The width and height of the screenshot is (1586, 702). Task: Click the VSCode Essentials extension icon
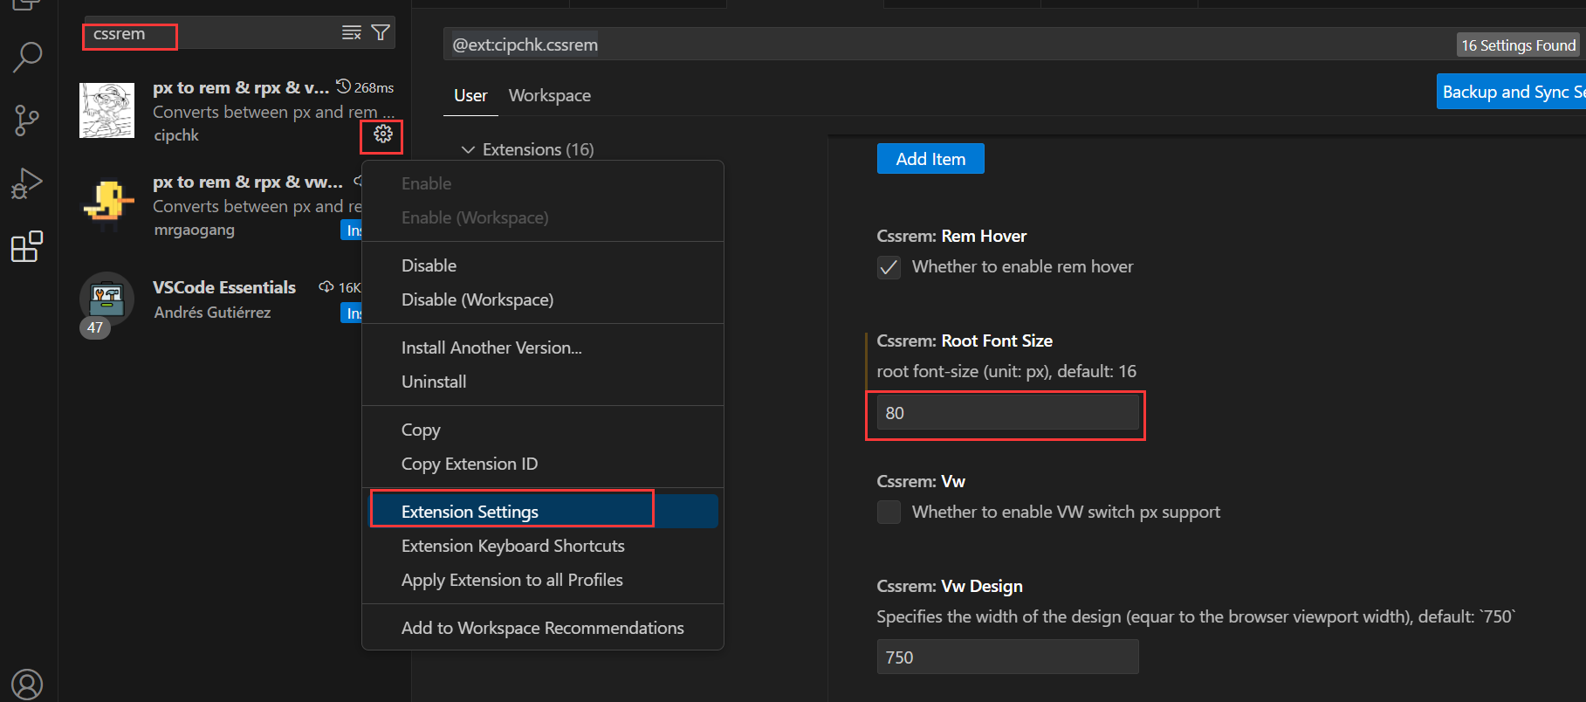pos(106,299)
